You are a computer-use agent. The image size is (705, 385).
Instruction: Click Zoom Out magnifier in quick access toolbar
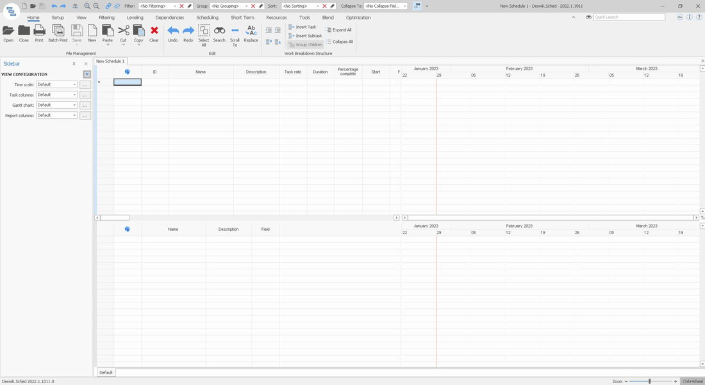tap(96, 6)
